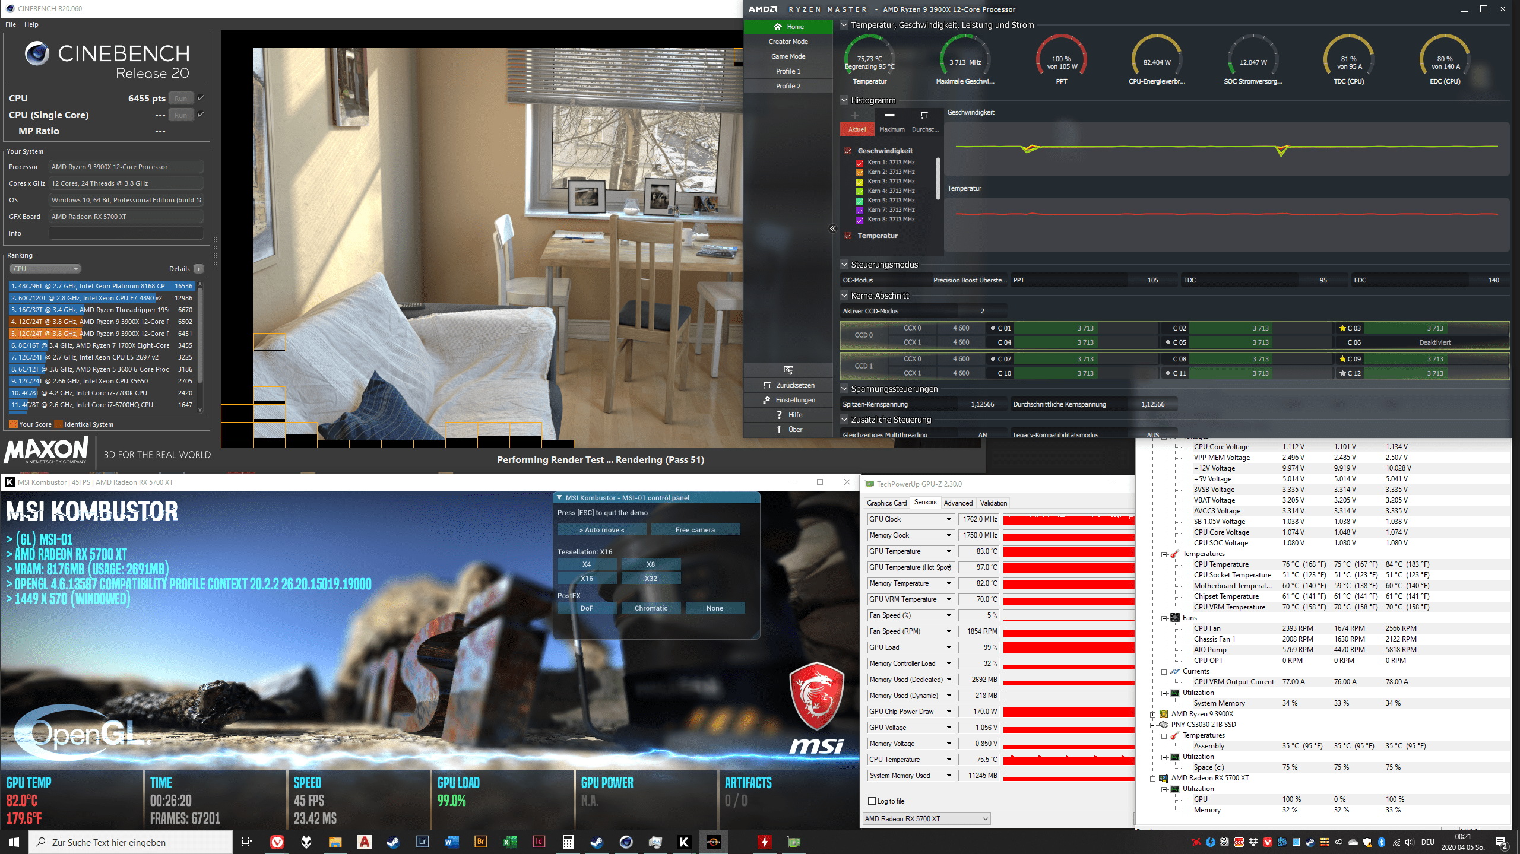Toggle Geschwindigkeit histogram checkbox
The height and width of the screenshot is (854, 1520).
click(848, 151)
